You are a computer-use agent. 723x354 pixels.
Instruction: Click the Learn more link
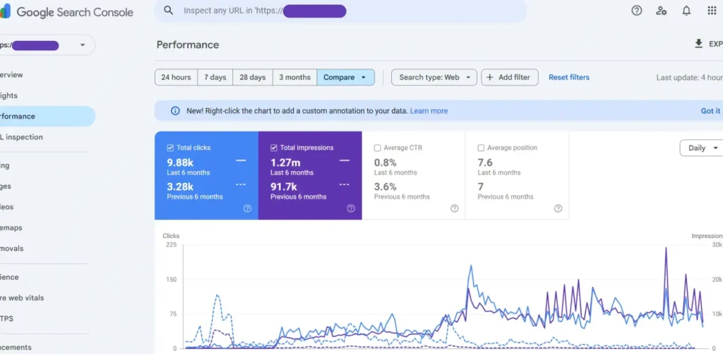point(429,111)
